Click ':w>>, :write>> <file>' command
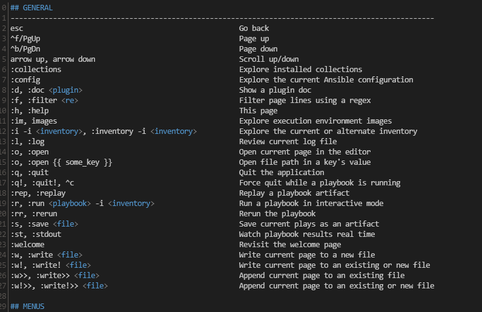482x312 pixels. click(x=54, y=276)
